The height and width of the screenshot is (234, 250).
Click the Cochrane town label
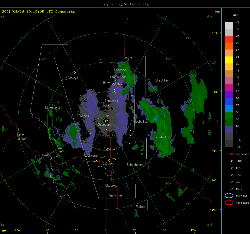pos(91,156)
